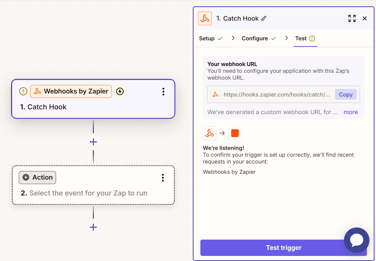Click the pencil icon to rename Catch Hook
This screenshot has height=261, width=376.
click(264, 18)
